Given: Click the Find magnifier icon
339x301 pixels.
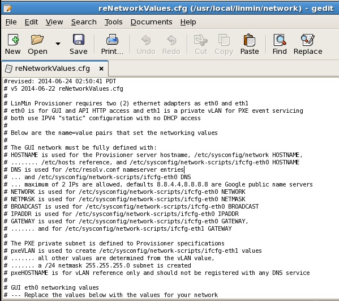Looking at the screenshot, I should pyautogui.click(x=280, y=40).
